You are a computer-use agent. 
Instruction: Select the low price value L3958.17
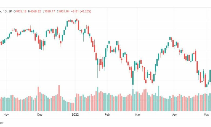pos(49,11)
